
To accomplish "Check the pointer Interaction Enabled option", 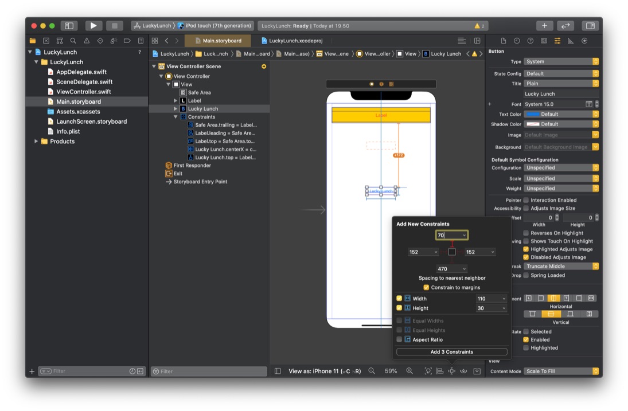I will coord(526,200).
